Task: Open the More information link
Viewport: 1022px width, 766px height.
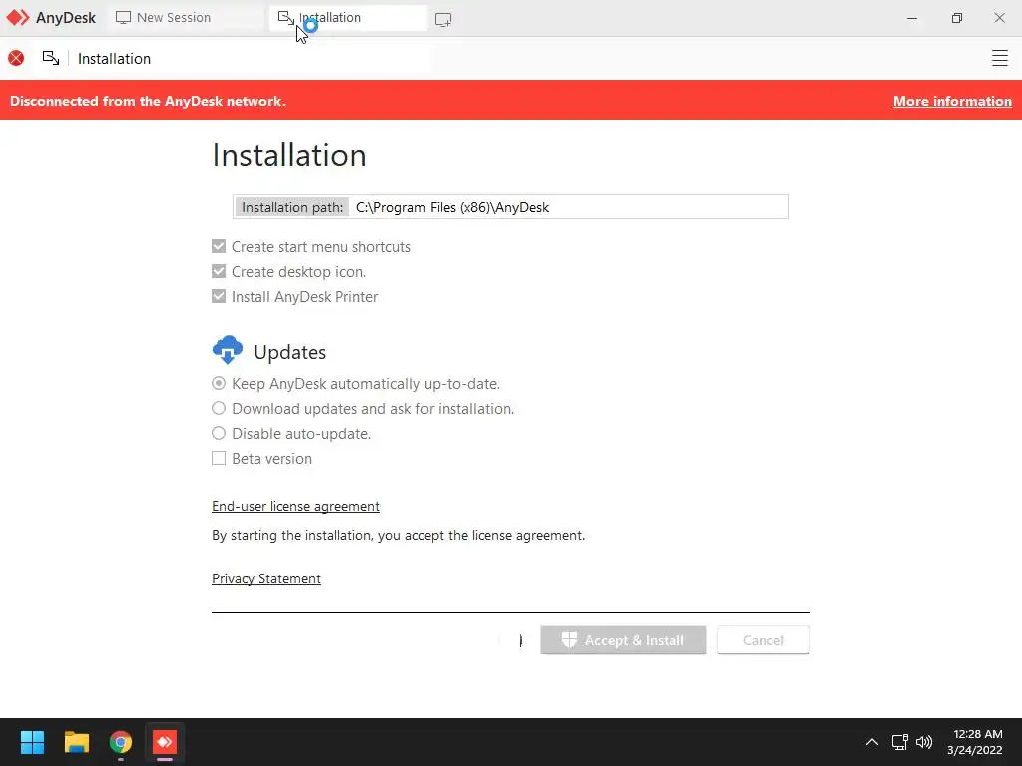Action: [952, 101]
